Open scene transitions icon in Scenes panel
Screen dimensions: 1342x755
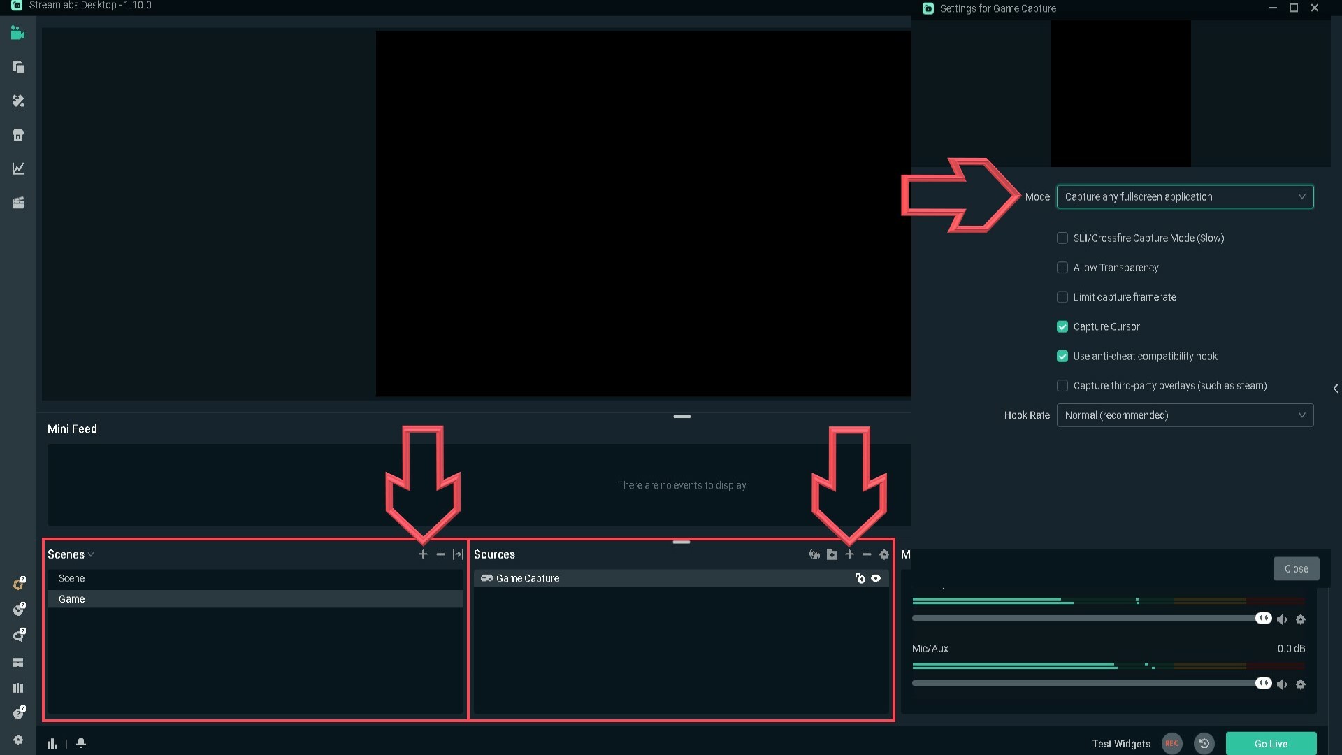(458, 554)
